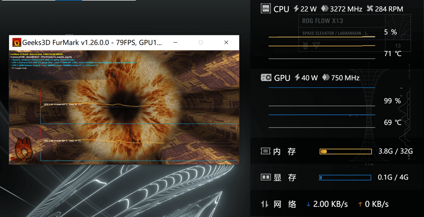Click the memory (内存) RAM icon
This screenshot has width=424, height=217.
tap(266, 151)
